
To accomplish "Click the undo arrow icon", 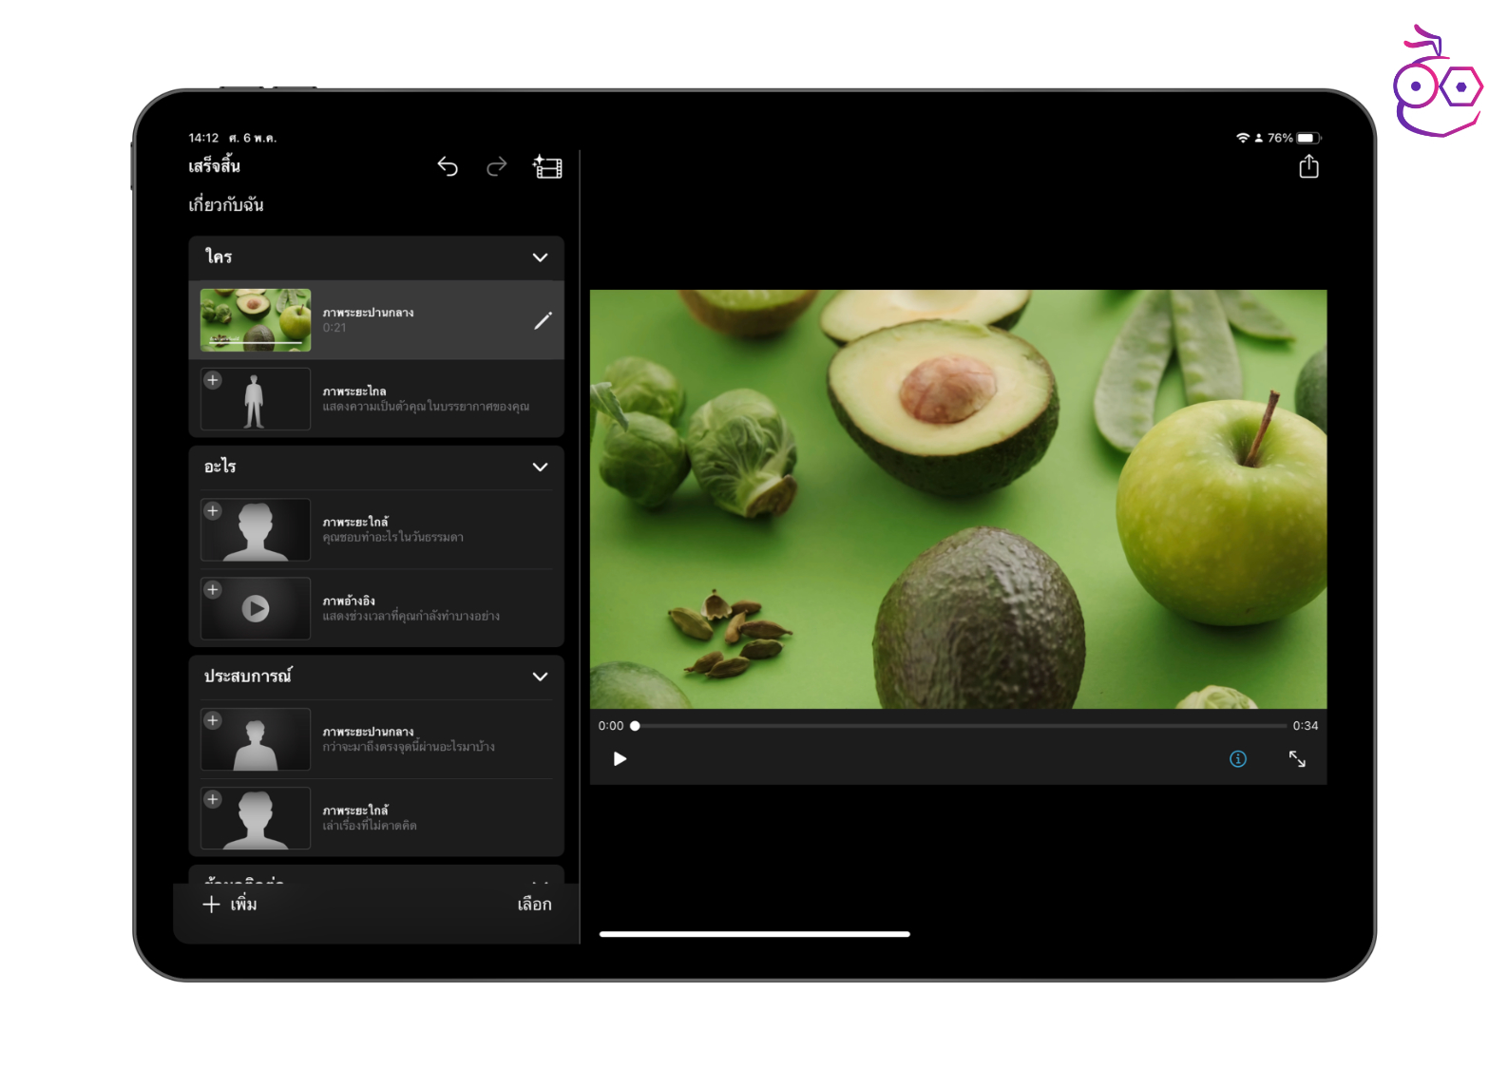I will coord(448,167).
